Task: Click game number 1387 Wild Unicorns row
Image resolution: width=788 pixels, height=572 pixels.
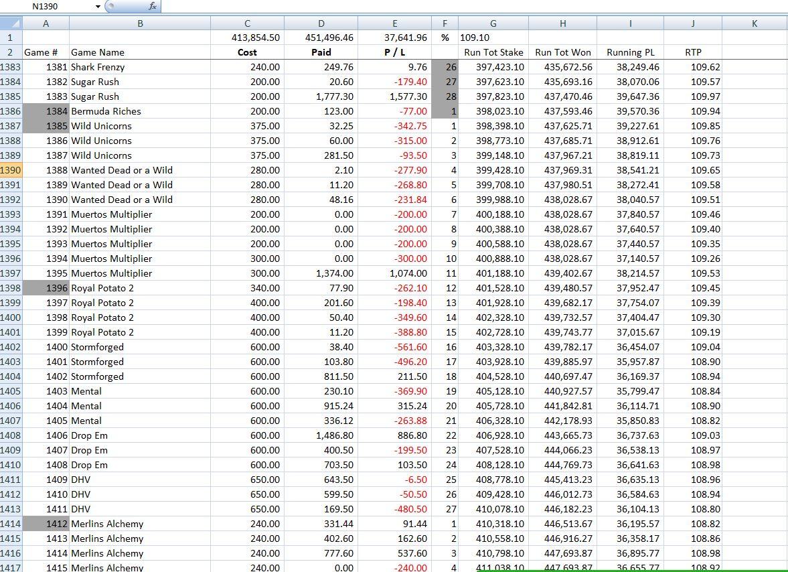Action: coord(46,155)
